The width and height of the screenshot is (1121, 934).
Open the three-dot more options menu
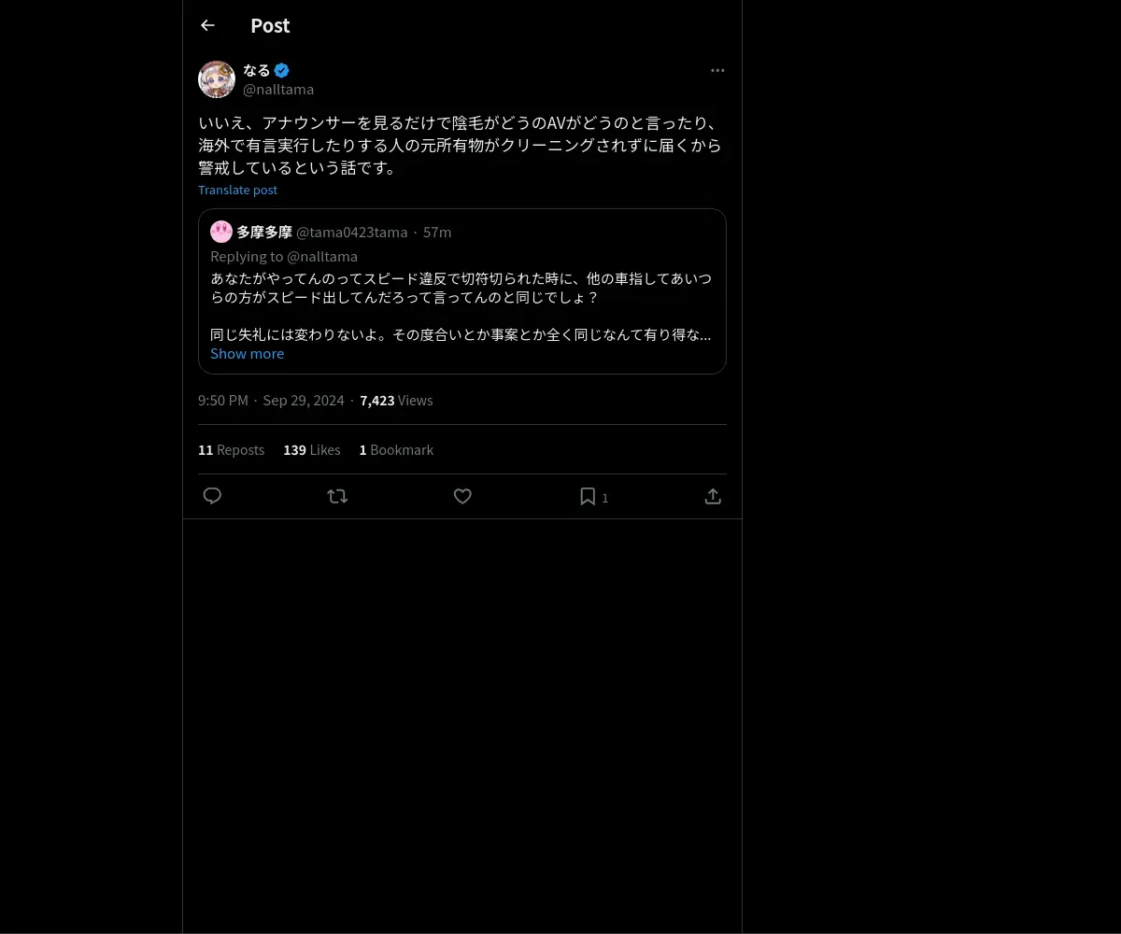(x=717, y=70)
